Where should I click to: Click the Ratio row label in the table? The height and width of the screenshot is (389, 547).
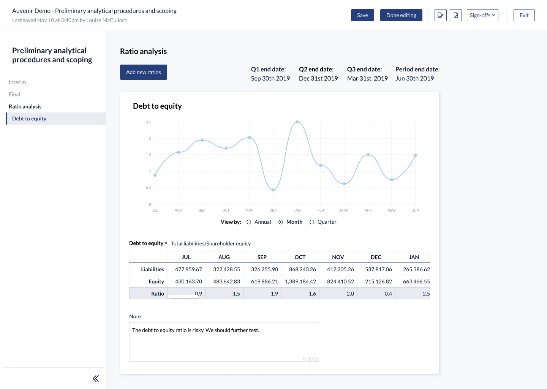[x=158, y=294]
